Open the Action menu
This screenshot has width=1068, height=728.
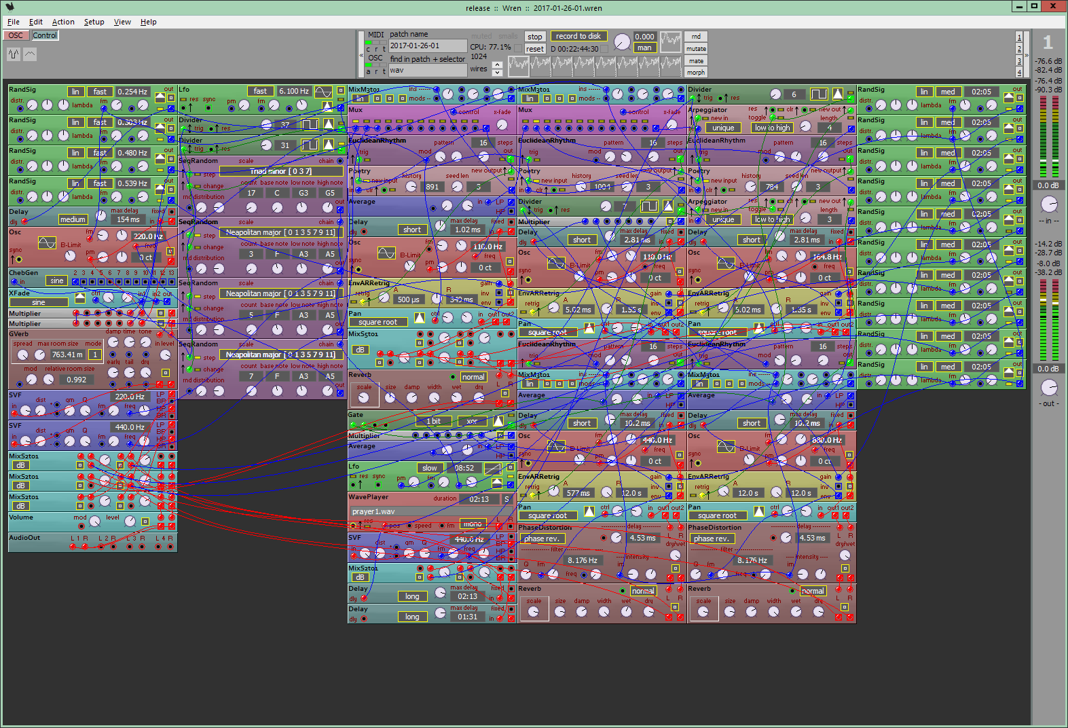pyautogui.click(x=63, y=22)
